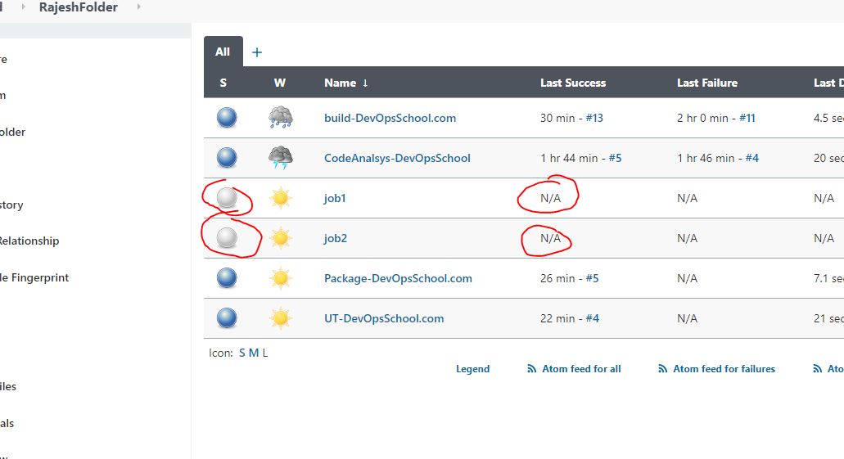Click Package-DevOpsSchool.com Last Failure N/A cell
This screenshot has width=844, height=459.
click(688, 278)
